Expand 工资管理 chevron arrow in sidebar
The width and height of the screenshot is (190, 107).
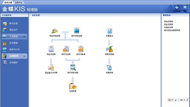pos(24,37)
